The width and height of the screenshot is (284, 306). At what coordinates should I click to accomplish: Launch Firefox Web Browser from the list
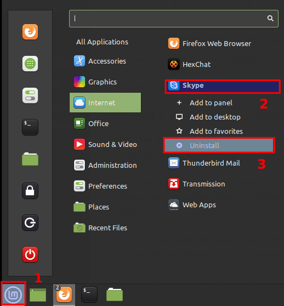click(x=209, y=43)
